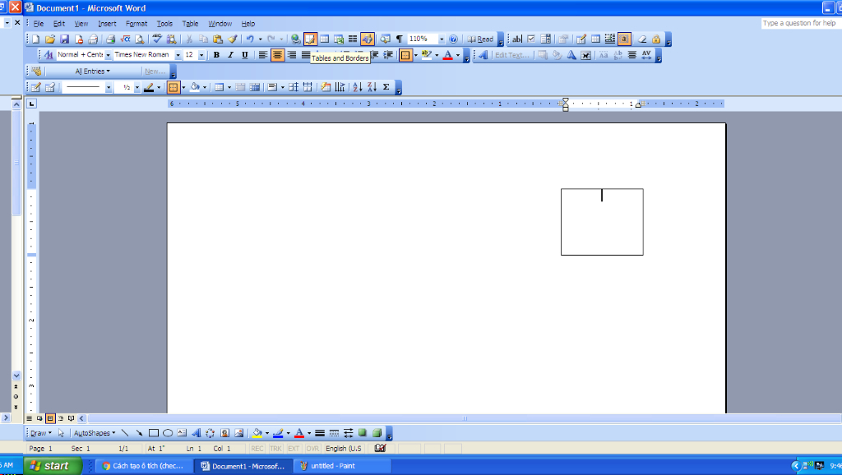Click the Sort Ascending icon
This screenshot has height=475, width=842.
click(x=357, y=86)
